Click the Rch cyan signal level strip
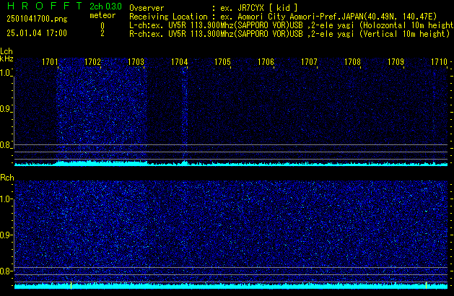 point(231,286)
